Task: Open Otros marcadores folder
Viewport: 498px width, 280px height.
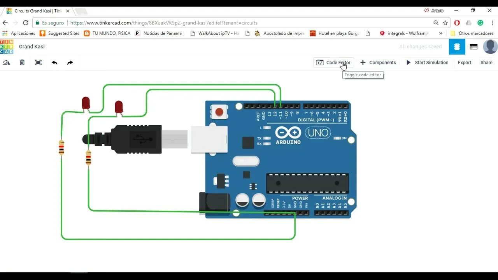Action: [x=472, y=33]
